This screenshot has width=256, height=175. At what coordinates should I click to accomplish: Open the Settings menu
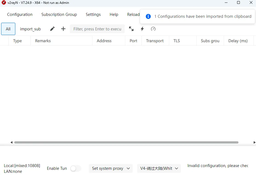(93, 15)
